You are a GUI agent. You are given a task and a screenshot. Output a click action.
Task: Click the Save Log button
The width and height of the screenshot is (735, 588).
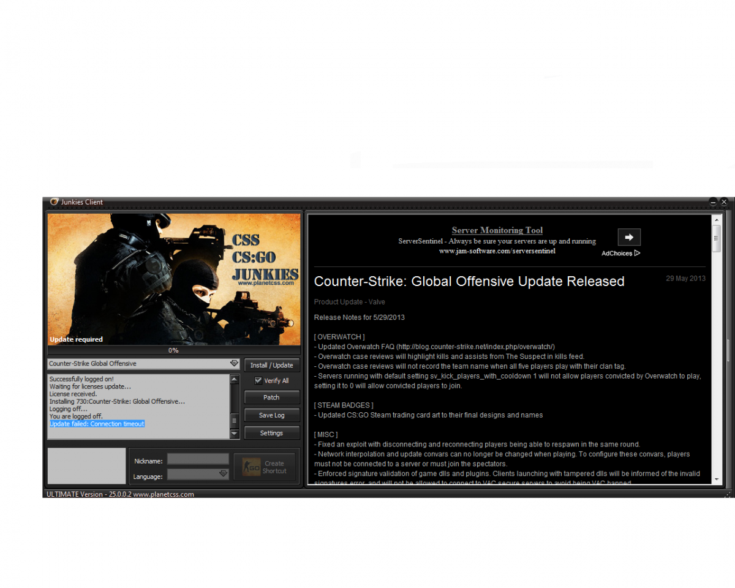click(271, 415)
